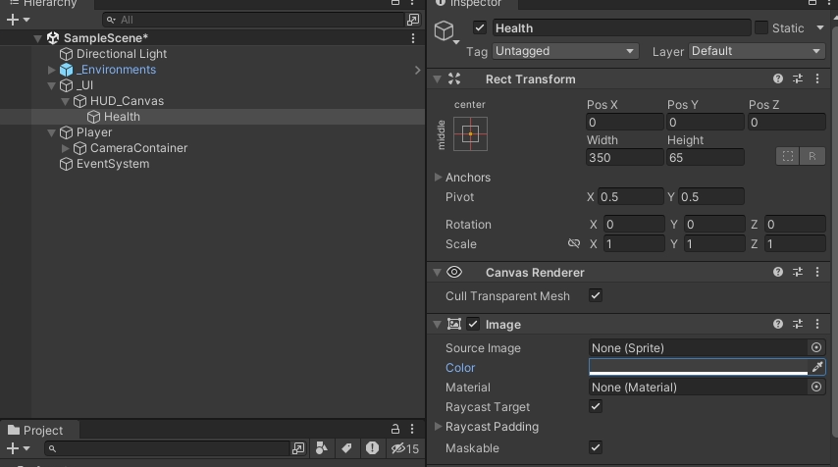Viewport: 838px width, 467px height.
Task: Collapse SampleScene in Hierarchy
Action: [37, 38]
